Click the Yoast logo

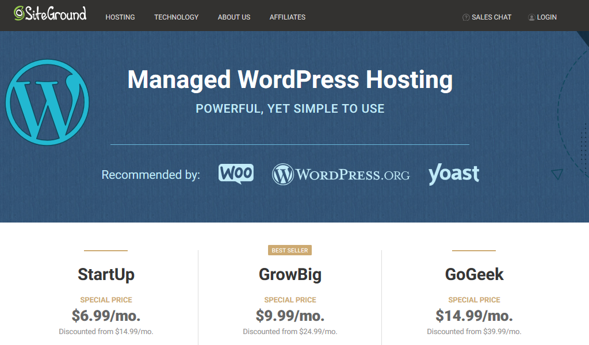[x=454, y=174]
